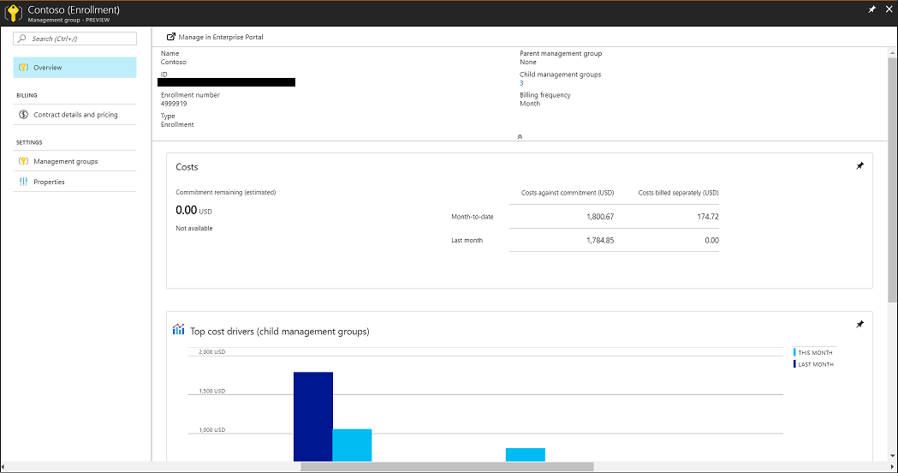Click the Parent management group value None
898x473 pixels.
pyautogui.click(x=528, y=62)
